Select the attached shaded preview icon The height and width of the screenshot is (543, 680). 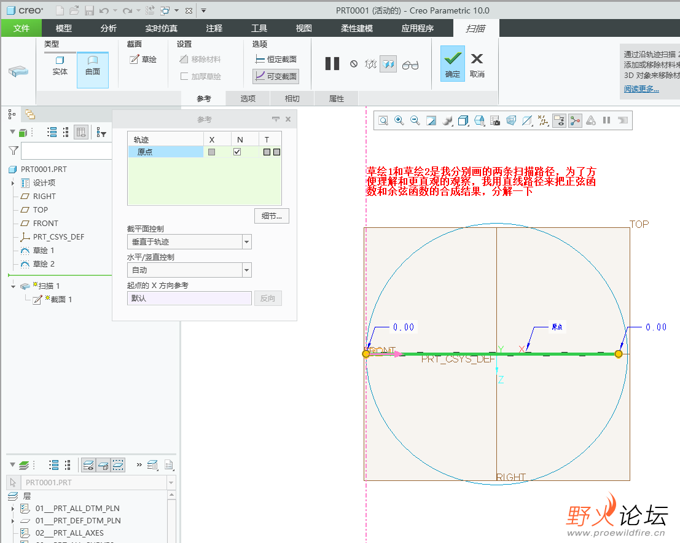point(388,64)
